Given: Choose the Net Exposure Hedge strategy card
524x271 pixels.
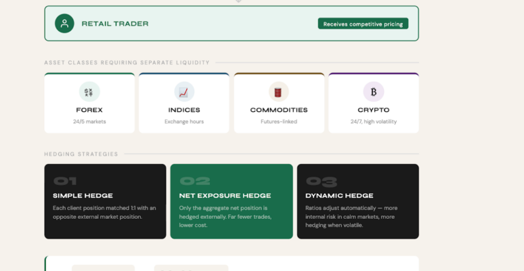Looking at the screenshot, I should pyautogui.click(x=232, y=201).
